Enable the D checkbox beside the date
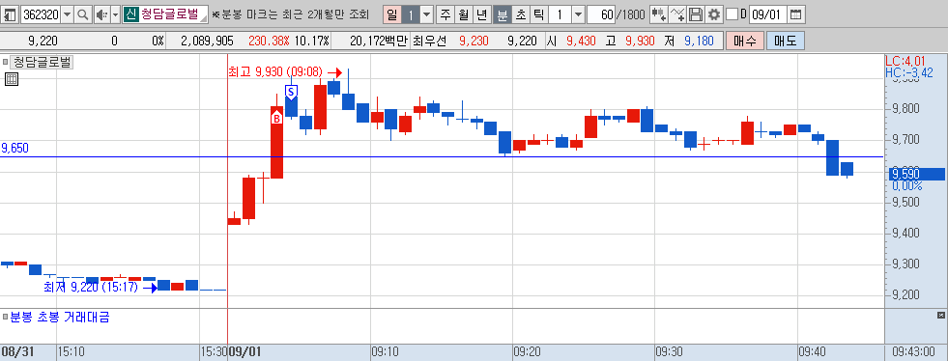This screenshot has width=948, height=361. pyautogui.click(x=731, y=14)
